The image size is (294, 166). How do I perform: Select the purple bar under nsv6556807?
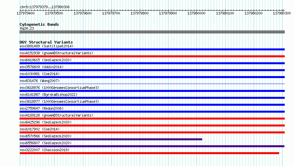click(x=152, y=146)
